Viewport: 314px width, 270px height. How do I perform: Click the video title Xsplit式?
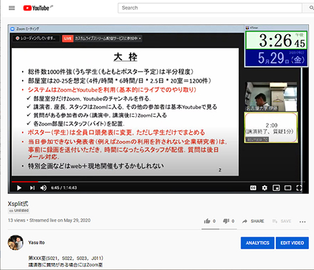[18, 204]
